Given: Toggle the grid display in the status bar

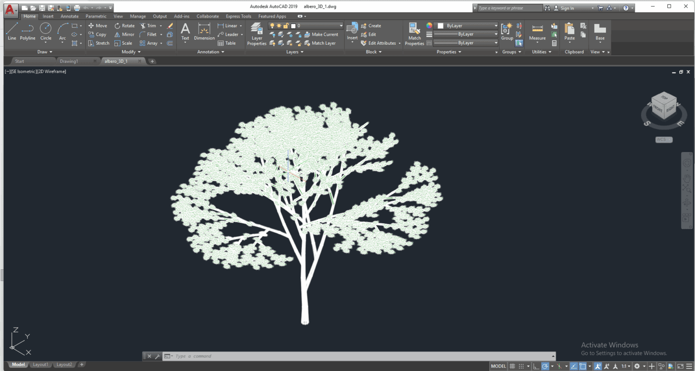Looking at the screenshot, I should click(512, 366).
